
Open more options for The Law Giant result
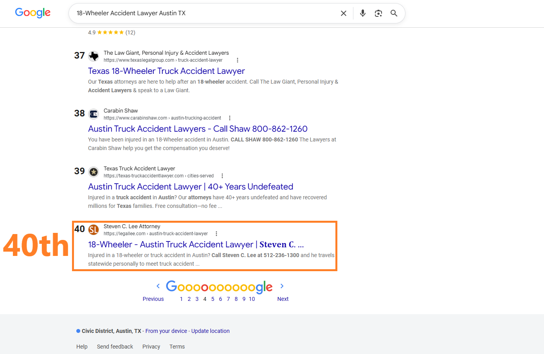(x=238, y=60)
